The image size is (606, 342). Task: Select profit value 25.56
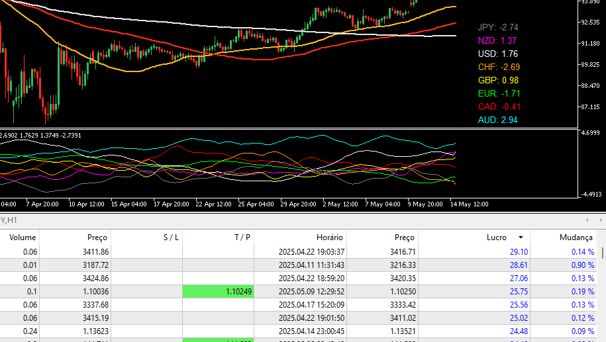click(519, 304)
